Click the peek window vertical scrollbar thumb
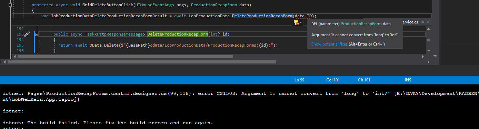 [x=429, y=40]
